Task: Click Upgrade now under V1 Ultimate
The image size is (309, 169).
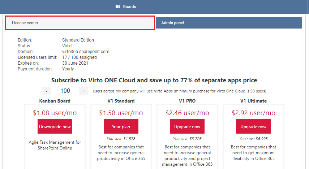Action: (253, 126)
